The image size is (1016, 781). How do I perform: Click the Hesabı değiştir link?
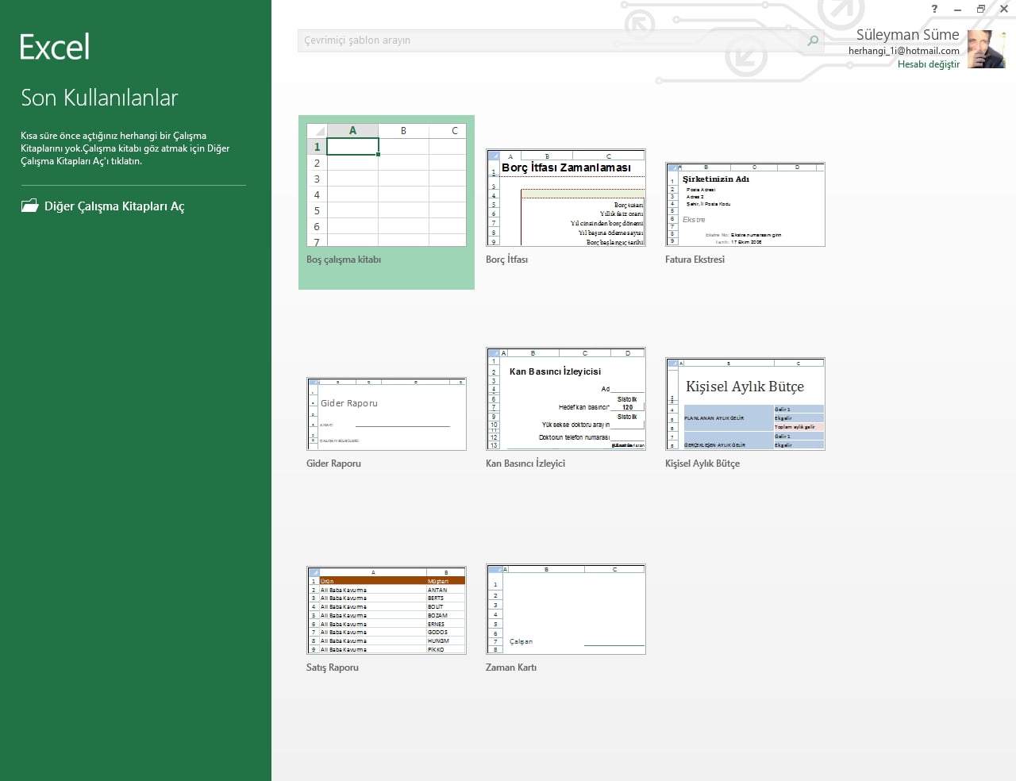click(x=929, y=64)
